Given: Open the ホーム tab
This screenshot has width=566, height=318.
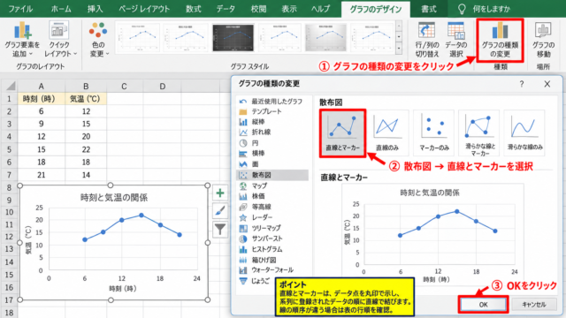Looking at the screenshot, I should pos(61,9).
